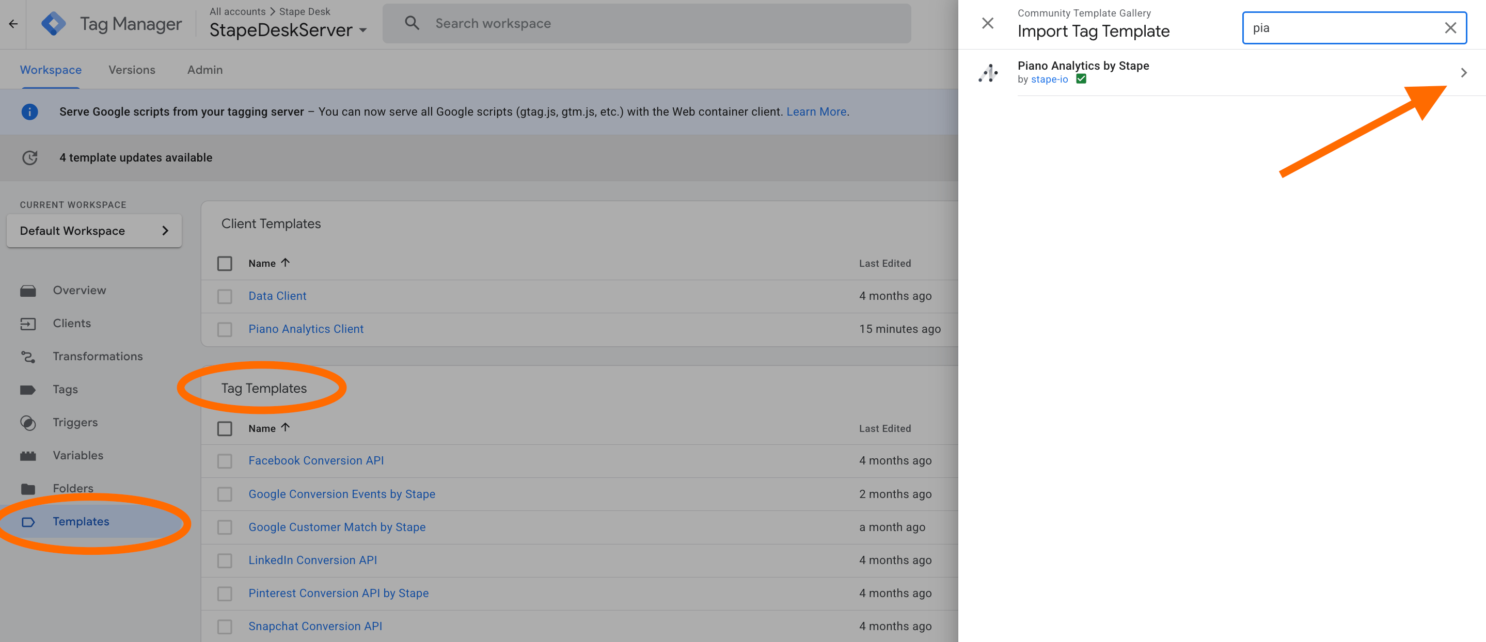This screenshot has height=642, width=1486.
Task: Tick the Facebook Conversion API checkbox
Action: (225, 461)
